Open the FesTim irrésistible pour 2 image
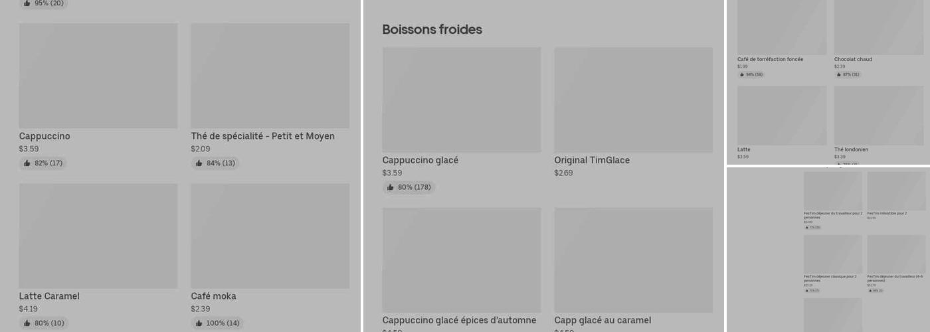 (x=895, y=191)
